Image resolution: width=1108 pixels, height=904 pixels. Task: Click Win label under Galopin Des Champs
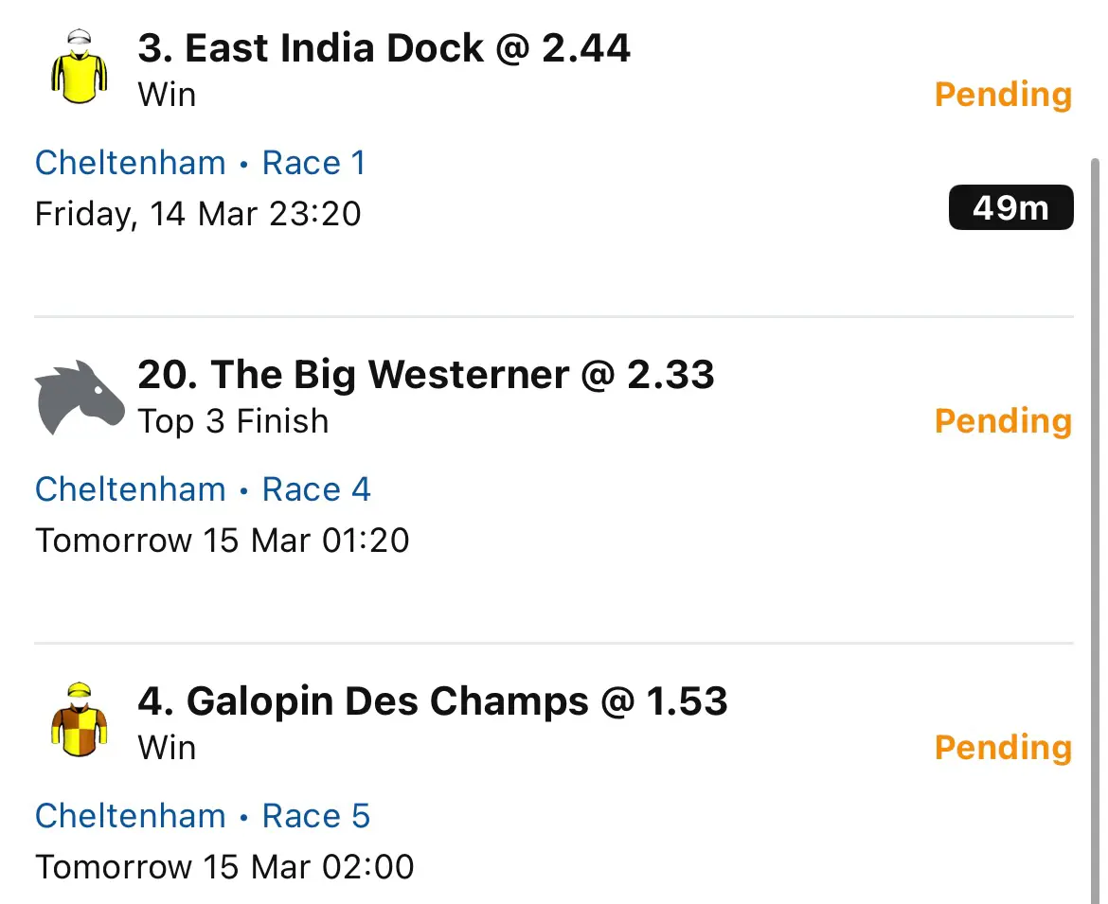point(167,747)
